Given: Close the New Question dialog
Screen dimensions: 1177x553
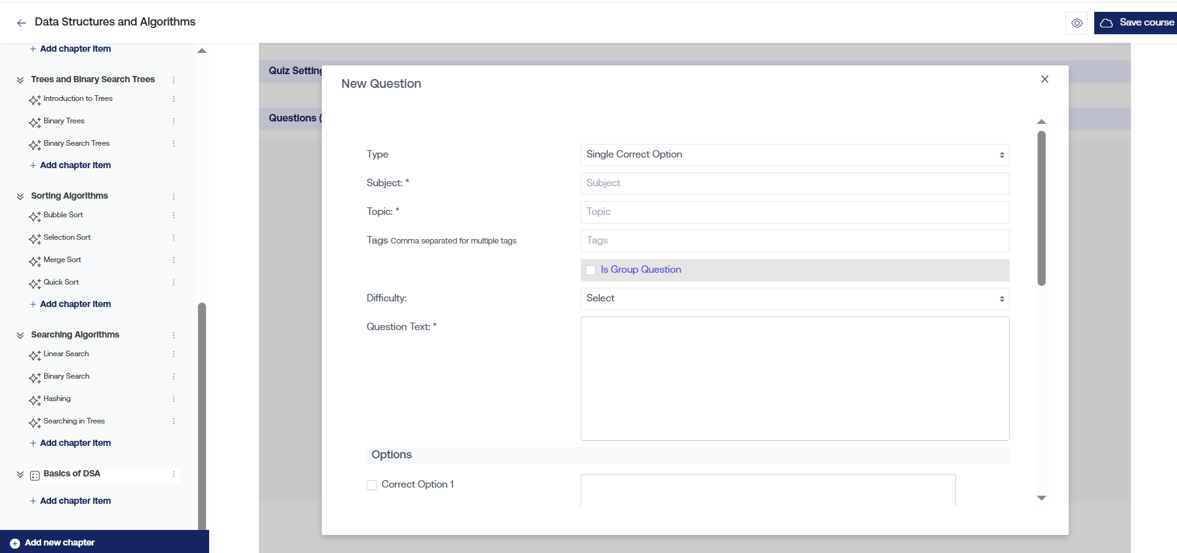Looking at the screenshot, I should [x=1044, y=79].
